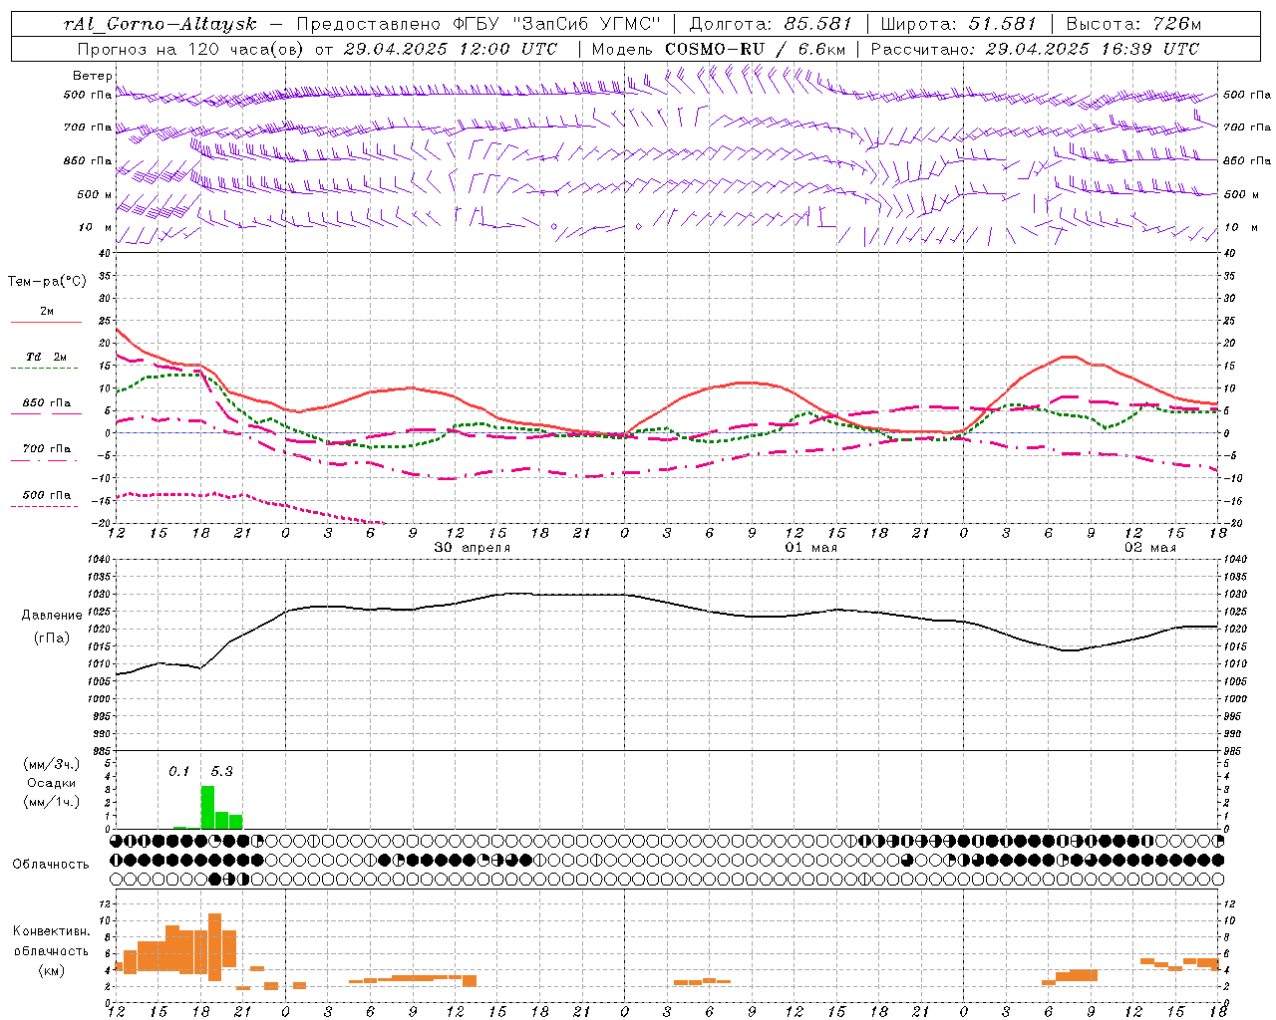
Task: Click the 30 апреля date label
Action: tap(473, 548)
